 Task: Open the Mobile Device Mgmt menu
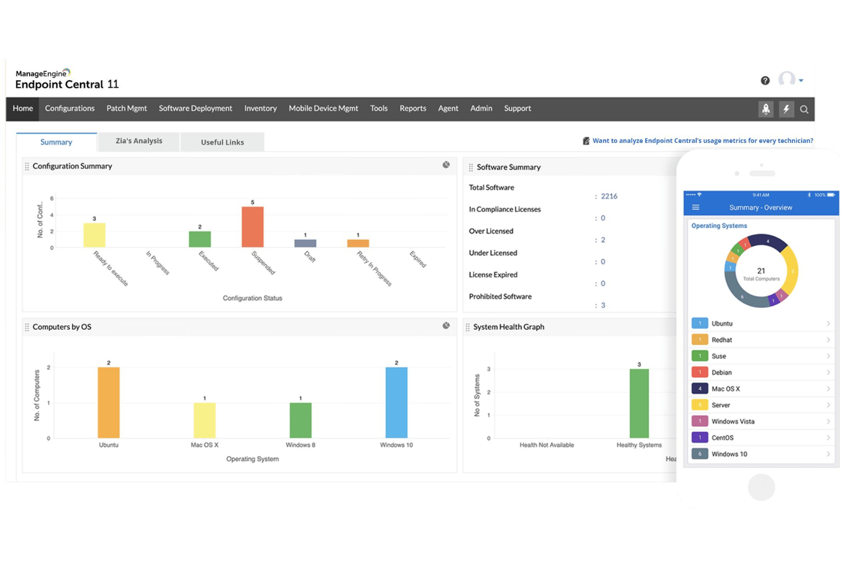click(323, 109)
